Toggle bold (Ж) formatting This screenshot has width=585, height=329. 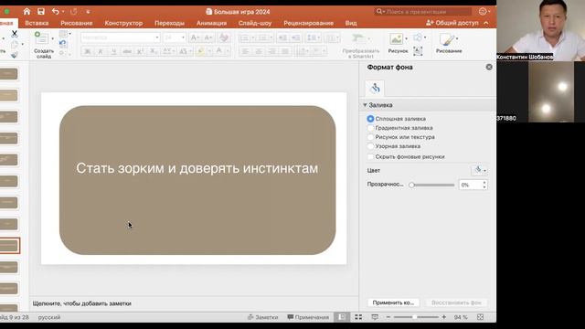88,51
